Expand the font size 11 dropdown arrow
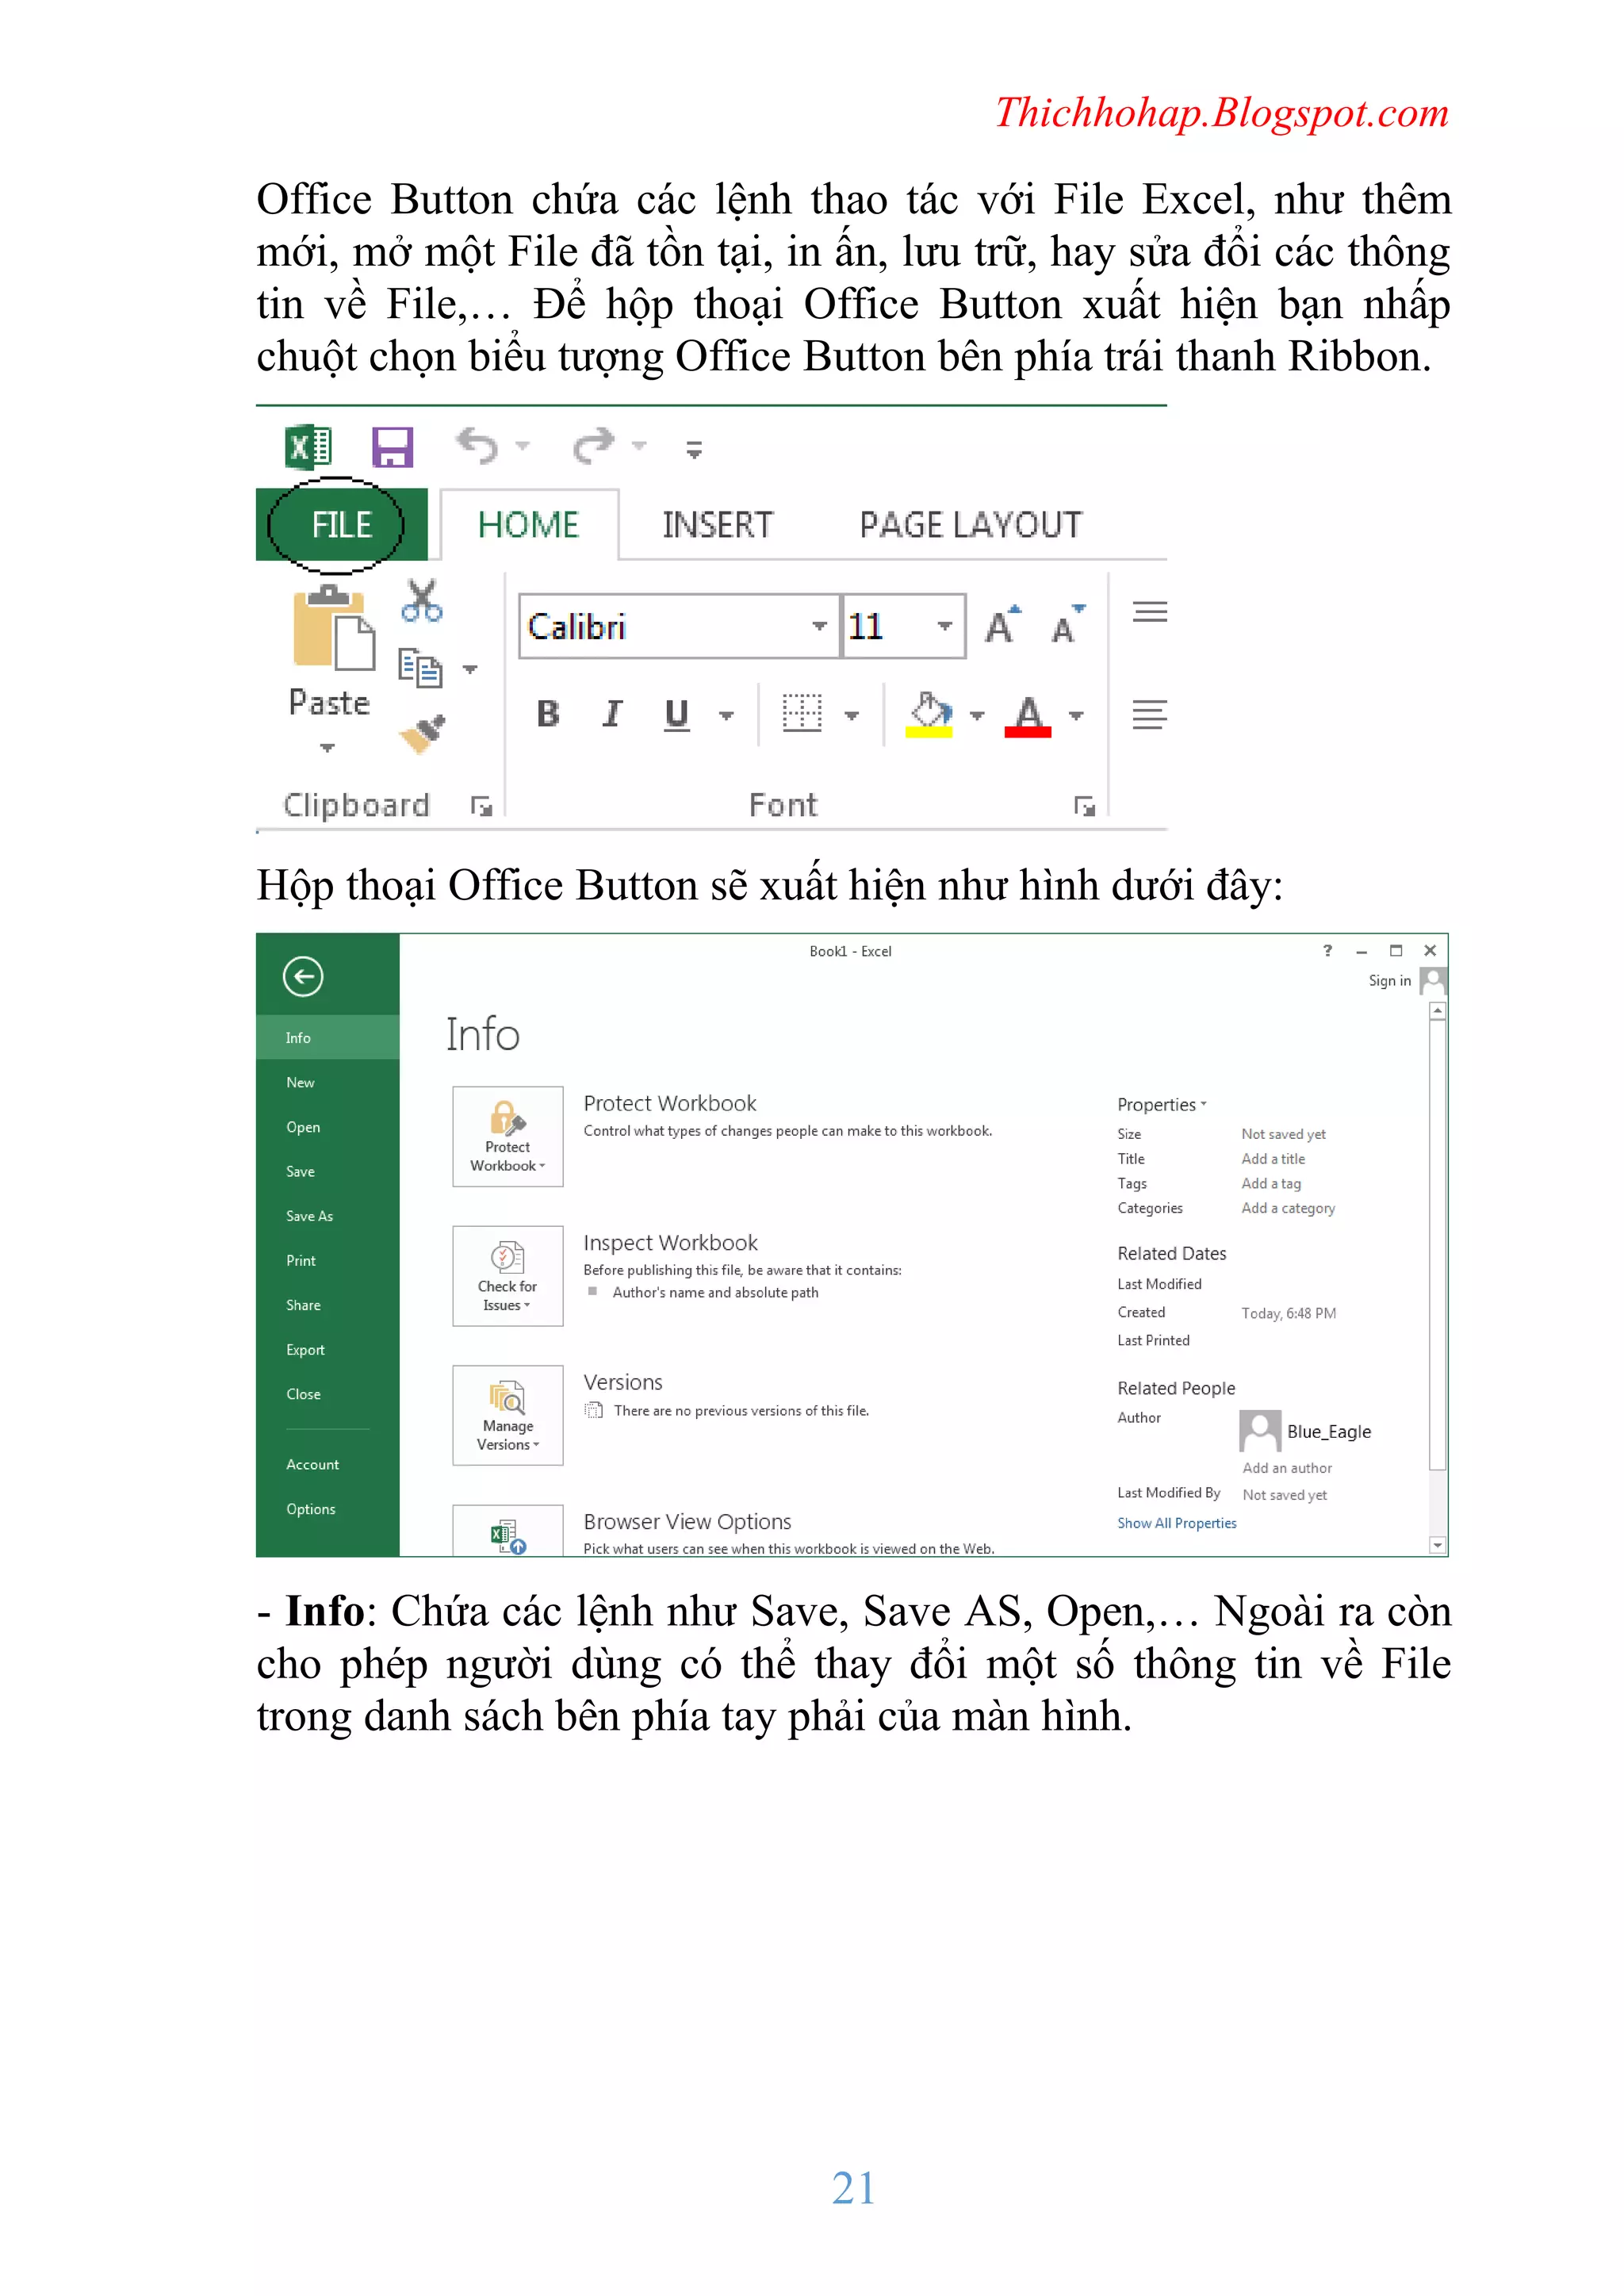1624x2296 pixels. coord(945,626)
